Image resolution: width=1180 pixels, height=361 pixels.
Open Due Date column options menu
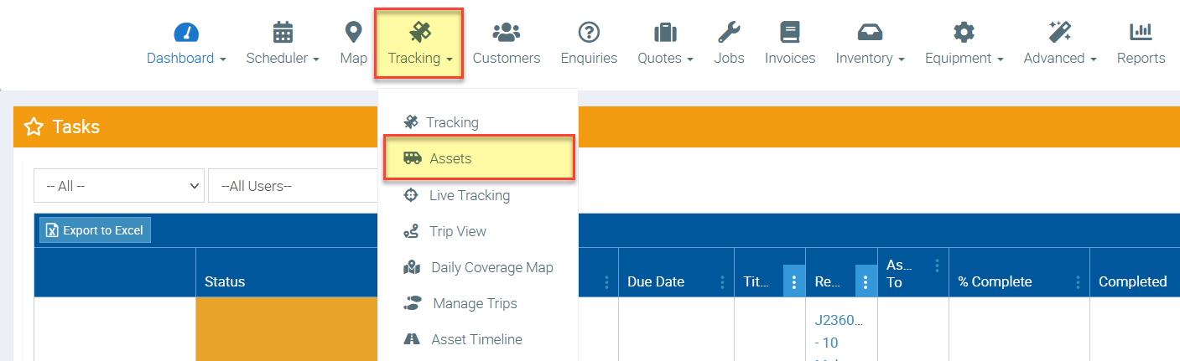pyautogui.click(x=722, y=282)
